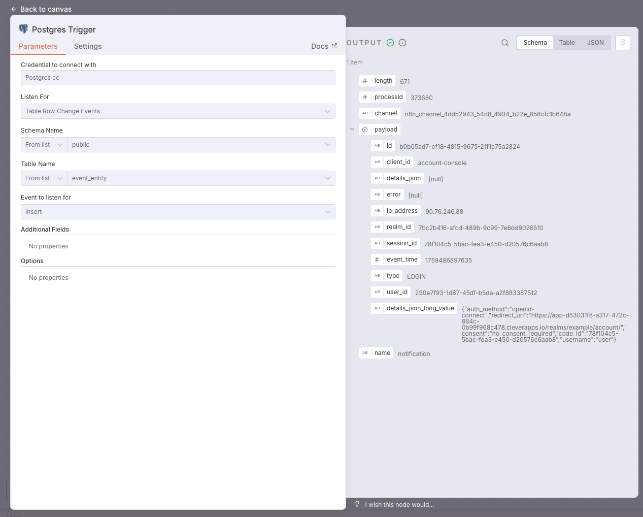Open the Docs external link
643x517 pixels.
point(324,46)
